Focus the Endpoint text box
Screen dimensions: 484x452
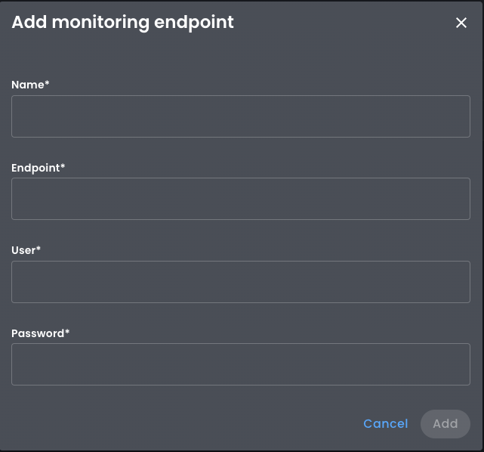click(241, 199)
